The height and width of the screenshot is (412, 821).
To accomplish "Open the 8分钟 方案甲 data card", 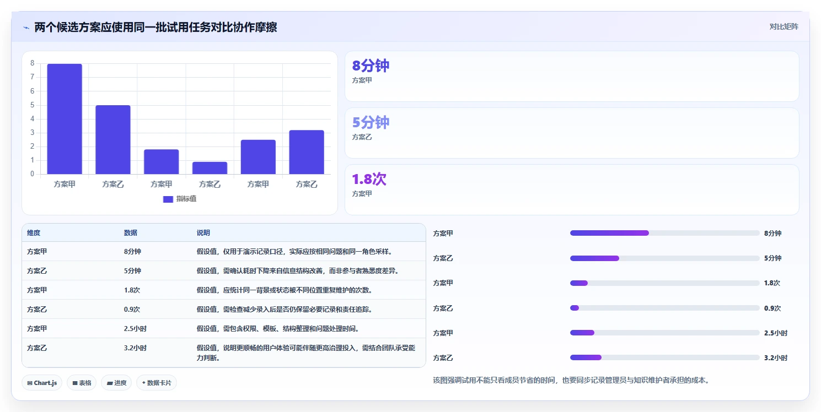I will pyautogui.click(x=572, y=76).
